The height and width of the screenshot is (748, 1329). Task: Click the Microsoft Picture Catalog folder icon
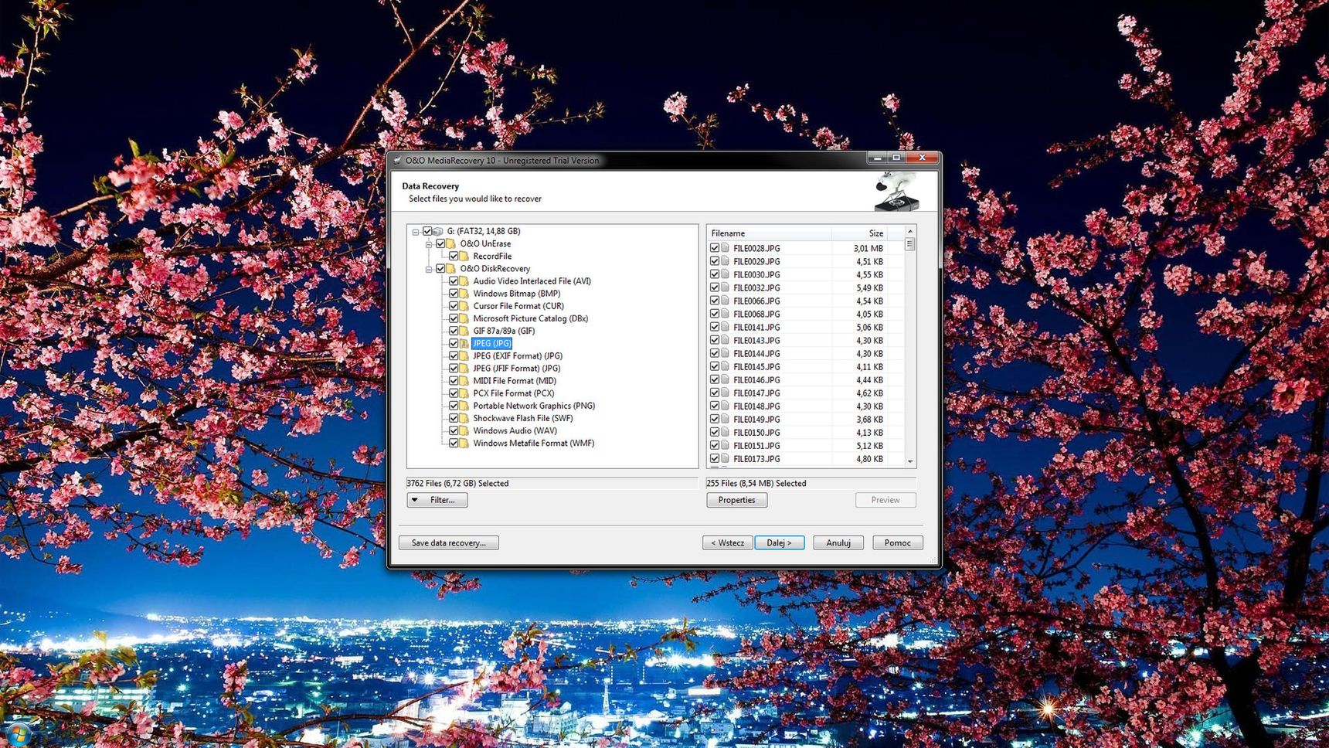[464, 318]
